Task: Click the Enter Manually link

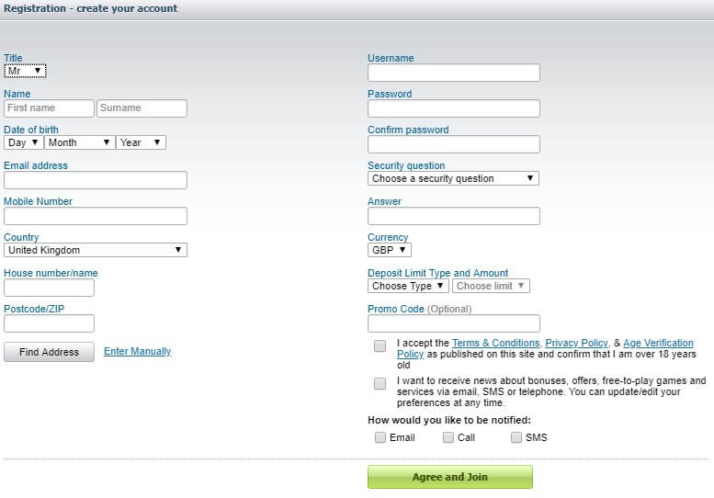Action: click(137, 351)
